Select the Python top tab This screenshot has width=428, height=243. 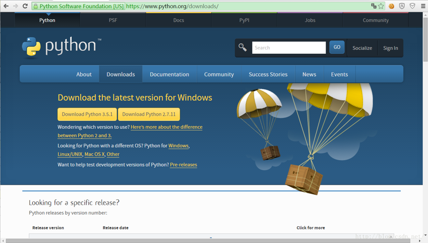pos(47,20)
